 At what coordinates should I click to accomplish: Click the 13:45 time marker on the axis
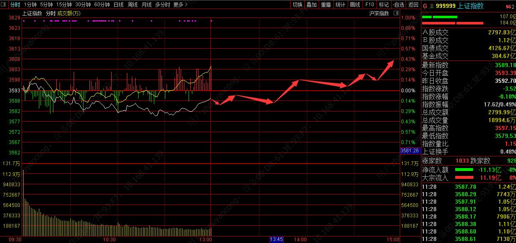tap(276, 239)
